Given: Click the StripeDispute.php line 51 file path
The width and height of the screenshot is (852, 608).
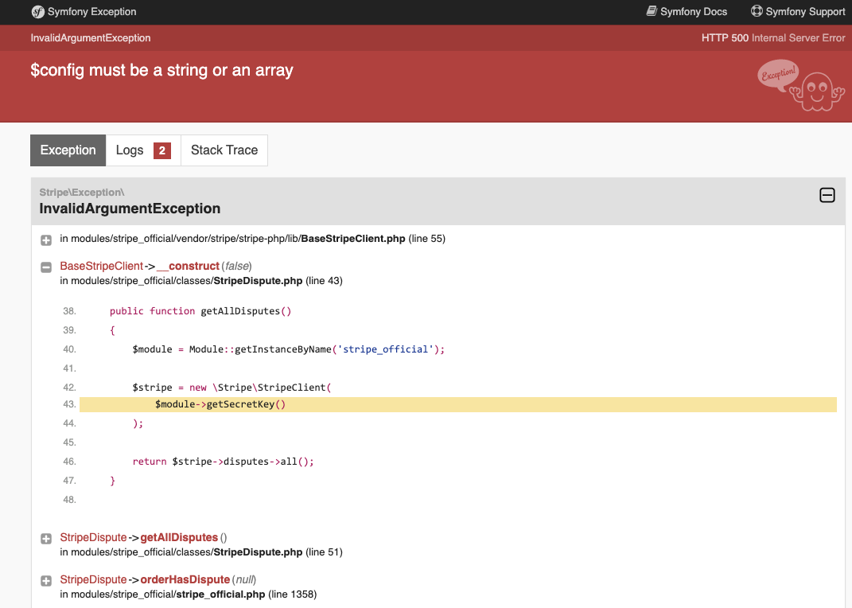Looking at the screenshot, I should [259, 552].
